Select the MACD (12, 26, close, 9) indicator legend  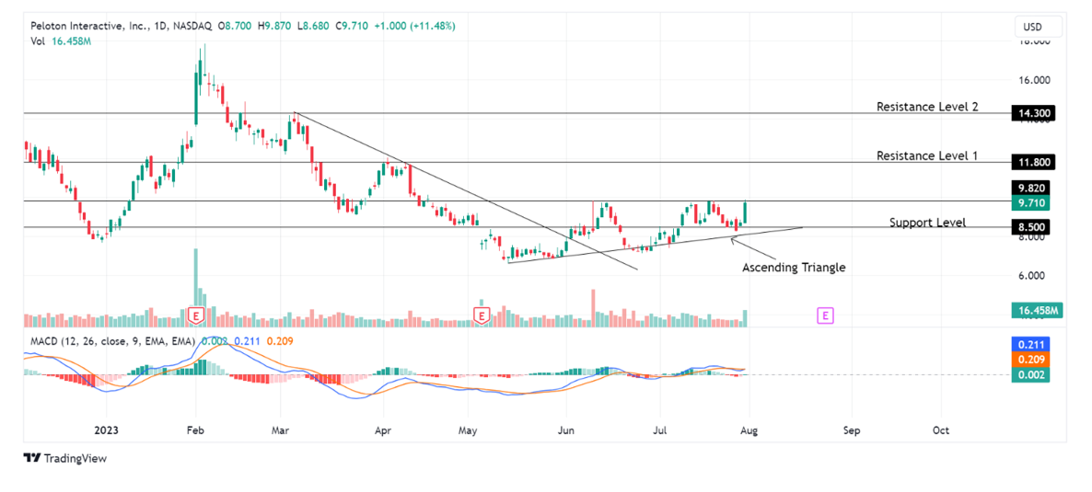tap(113, 342)
